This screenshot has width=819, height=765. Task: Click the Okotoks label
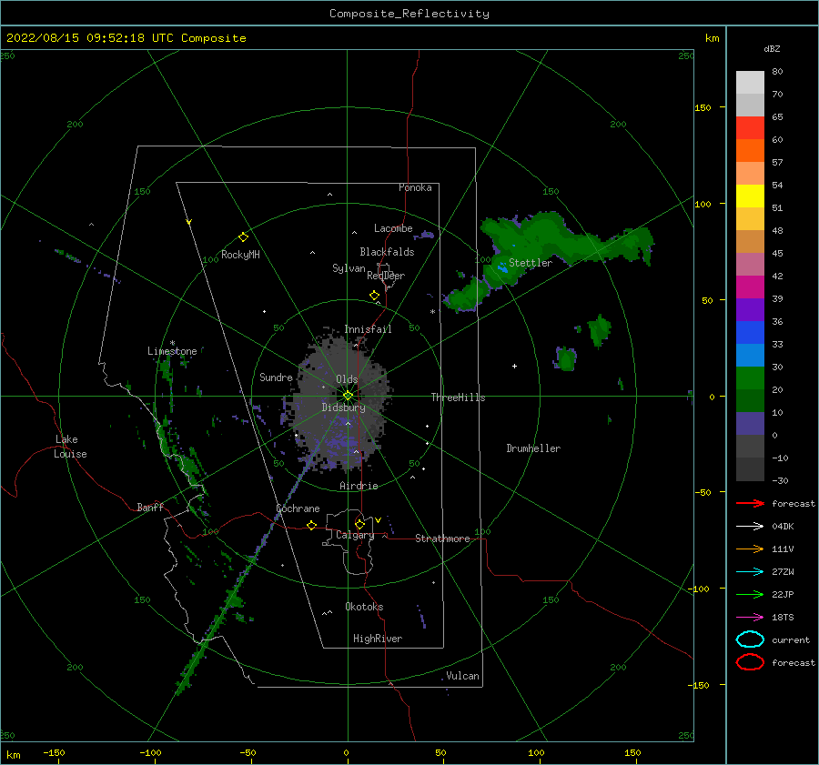click(x=364, y=607)
